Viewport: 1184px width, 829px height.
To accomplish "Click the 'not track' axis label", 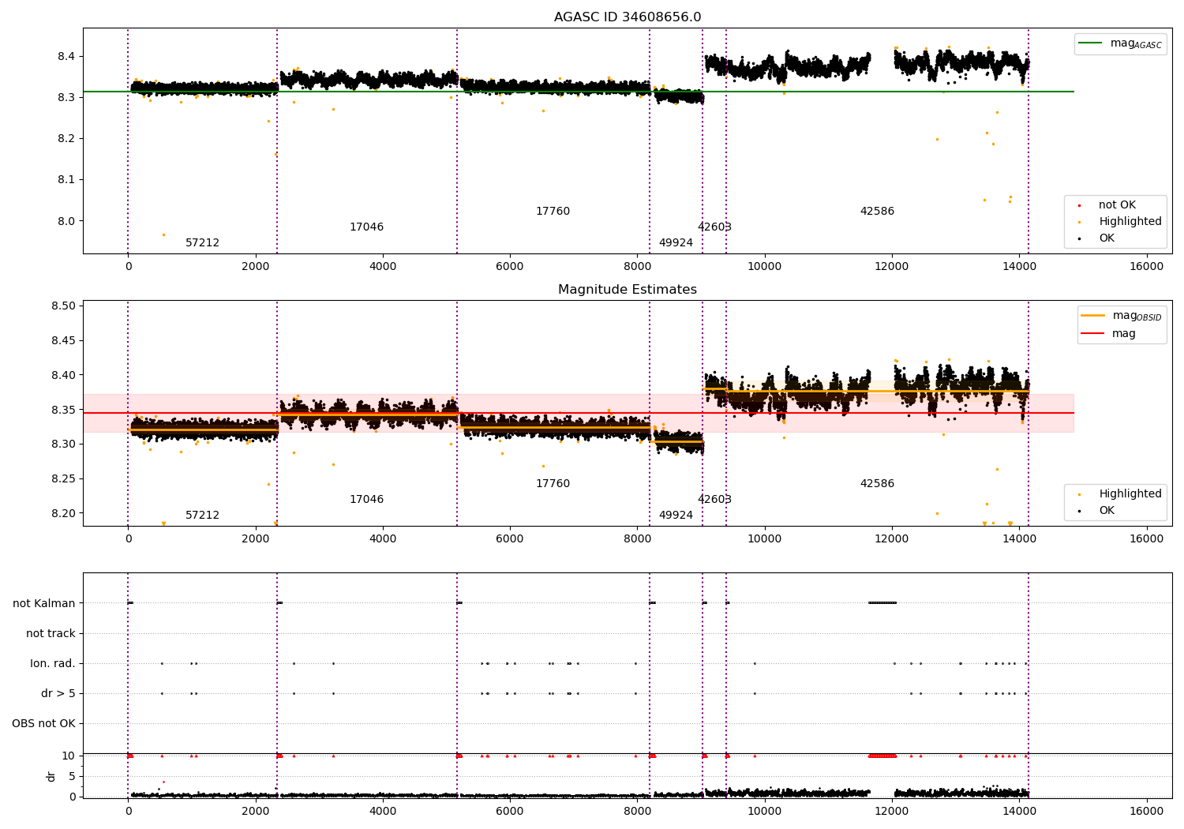I will [x=51, y=634].
